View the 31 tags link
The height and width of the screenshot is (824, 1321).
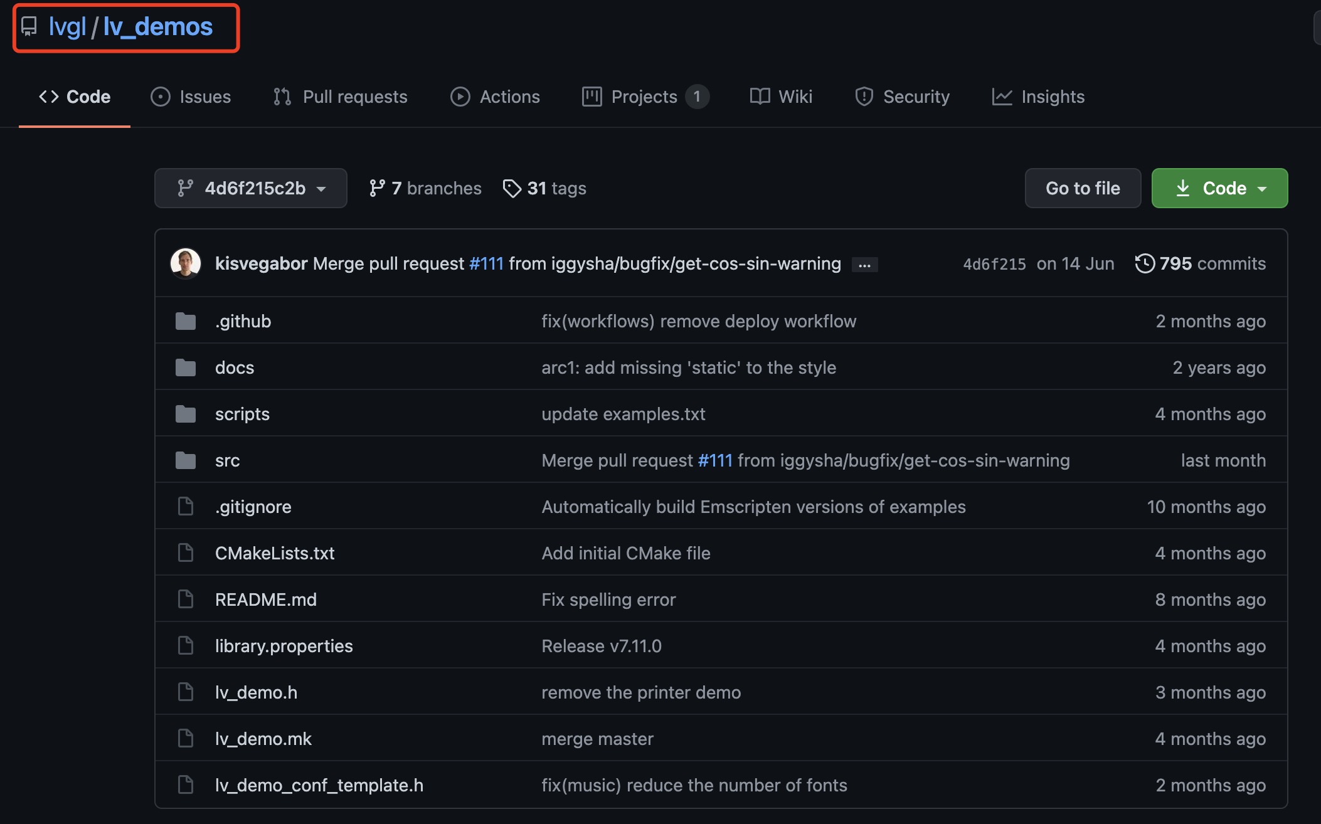544,188
